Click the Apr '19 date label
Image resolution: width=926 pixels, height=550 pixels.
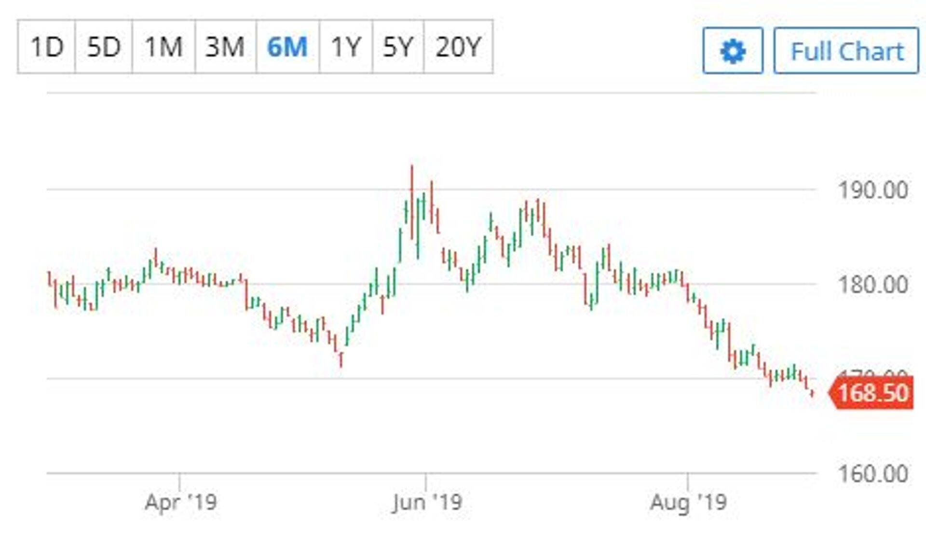[180, 503]
